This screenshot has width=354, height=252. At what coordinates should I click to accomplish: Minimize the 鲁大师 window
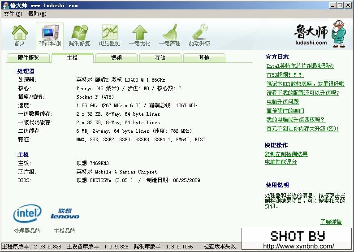point(332,5)
